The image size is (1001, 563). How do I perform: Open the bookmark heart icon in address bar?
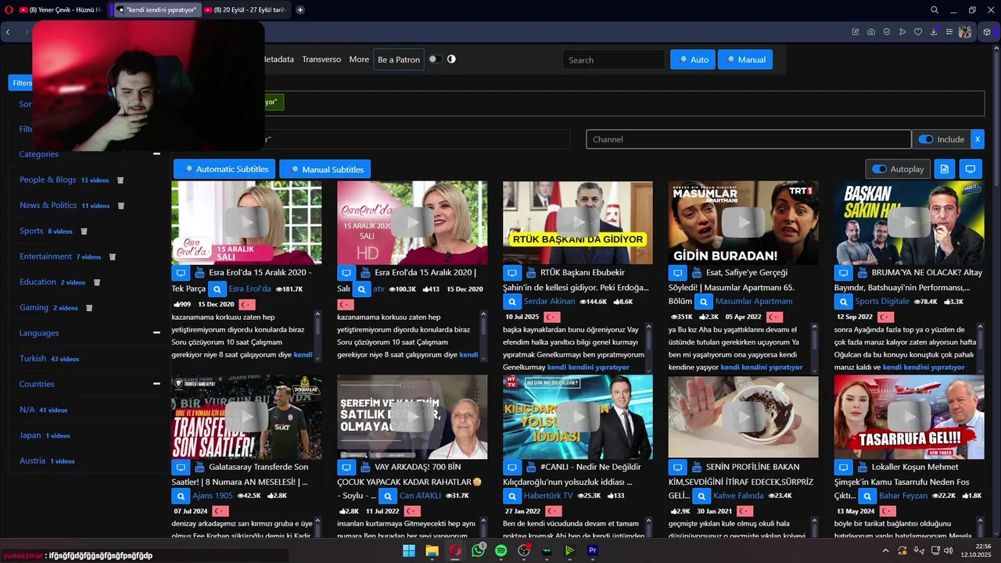[918, 32]
